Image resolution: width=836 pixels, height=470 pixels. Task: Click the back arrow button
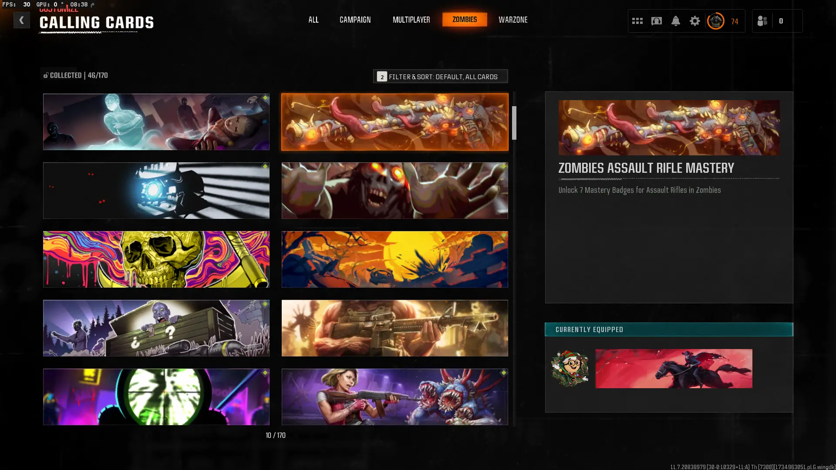21,20
